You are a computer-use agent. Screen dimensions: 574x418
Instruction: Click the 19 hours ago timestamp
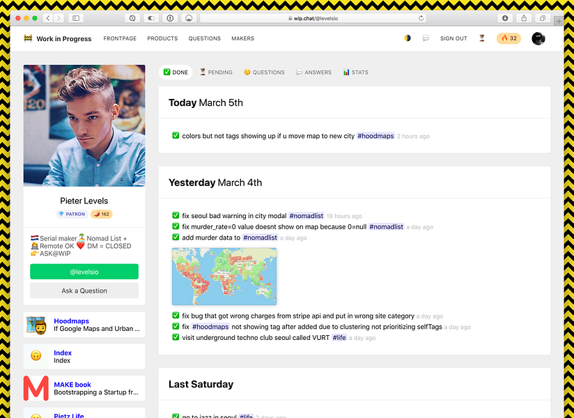pyautogui.click(x=344, y=216)
